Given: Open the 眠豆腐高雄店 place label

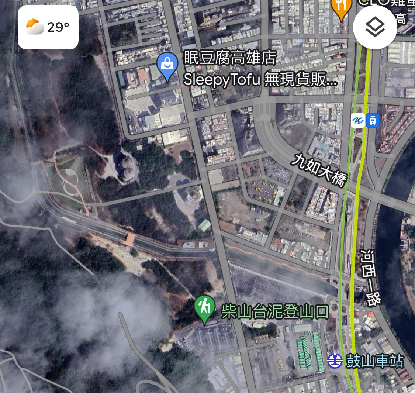Looking at the screenshot, I should click(x=230, y=58).
